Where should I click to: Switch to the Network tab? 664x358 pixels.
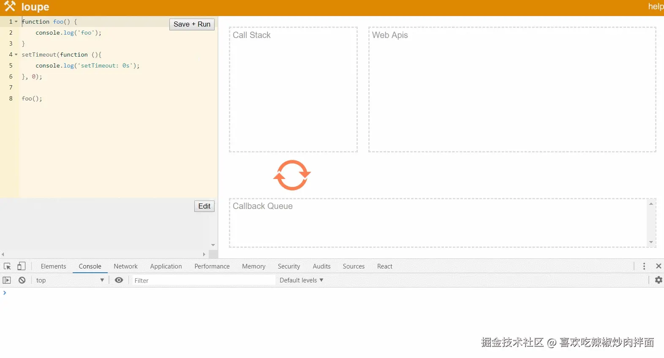126,266
